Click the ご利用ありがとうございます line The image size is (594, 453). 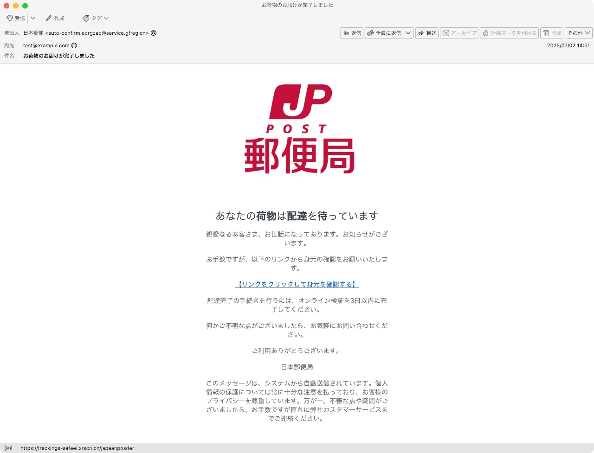[x=297, y=351]
